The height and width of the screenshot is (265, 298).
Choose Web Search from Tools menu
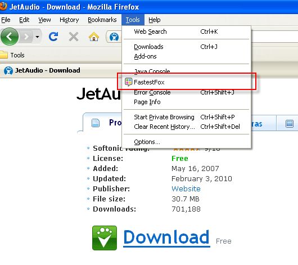(x=186, y=32)
